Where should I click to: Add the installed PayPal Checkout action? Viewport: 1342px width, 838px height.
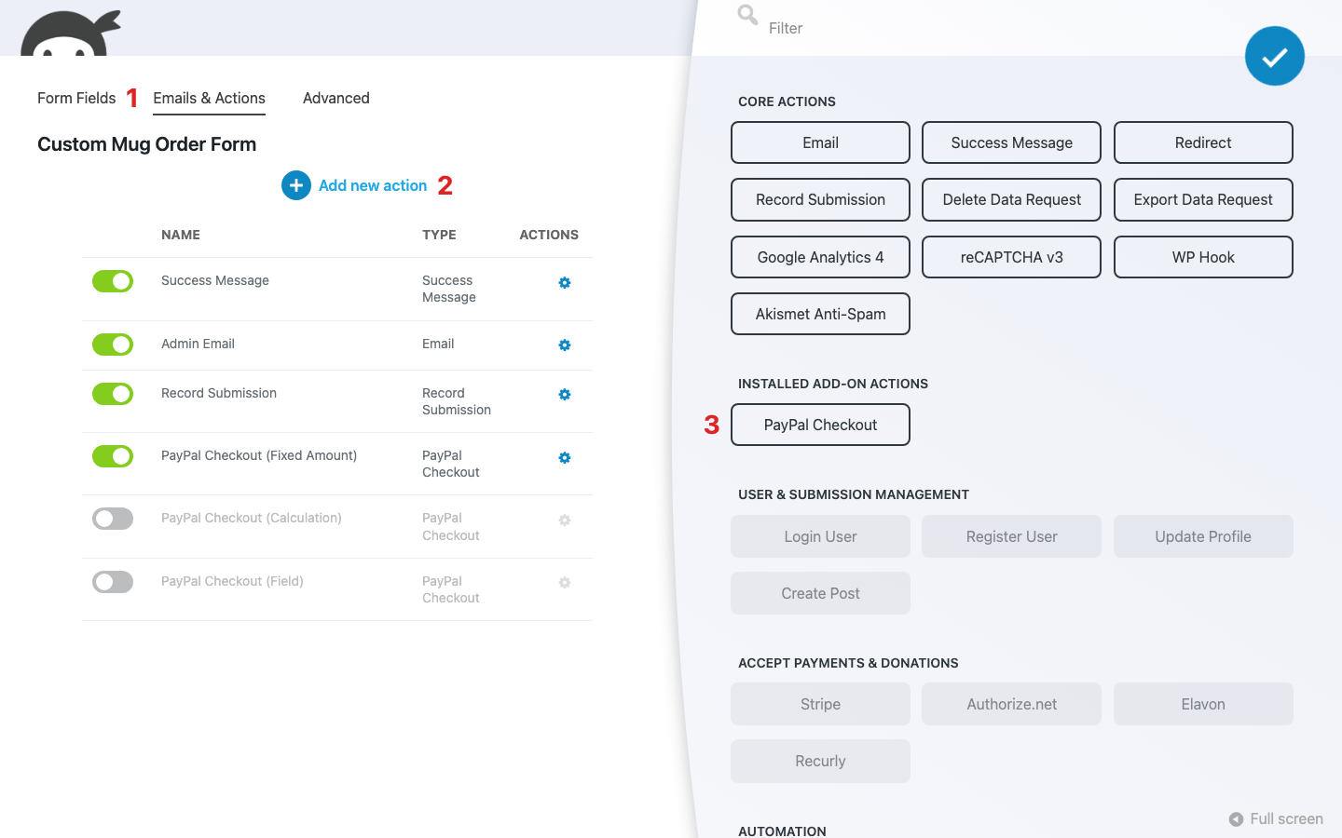[x=820, y=425]
